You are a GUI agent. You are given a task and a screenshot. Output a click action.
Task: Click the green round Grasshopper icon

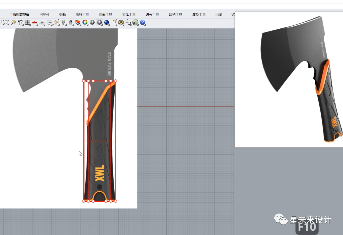135,23
